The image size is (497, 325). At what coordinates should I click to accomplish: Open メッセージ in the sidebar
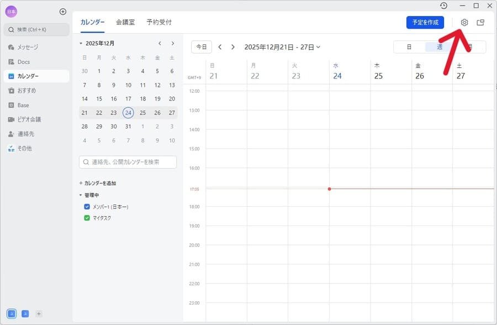27,48
